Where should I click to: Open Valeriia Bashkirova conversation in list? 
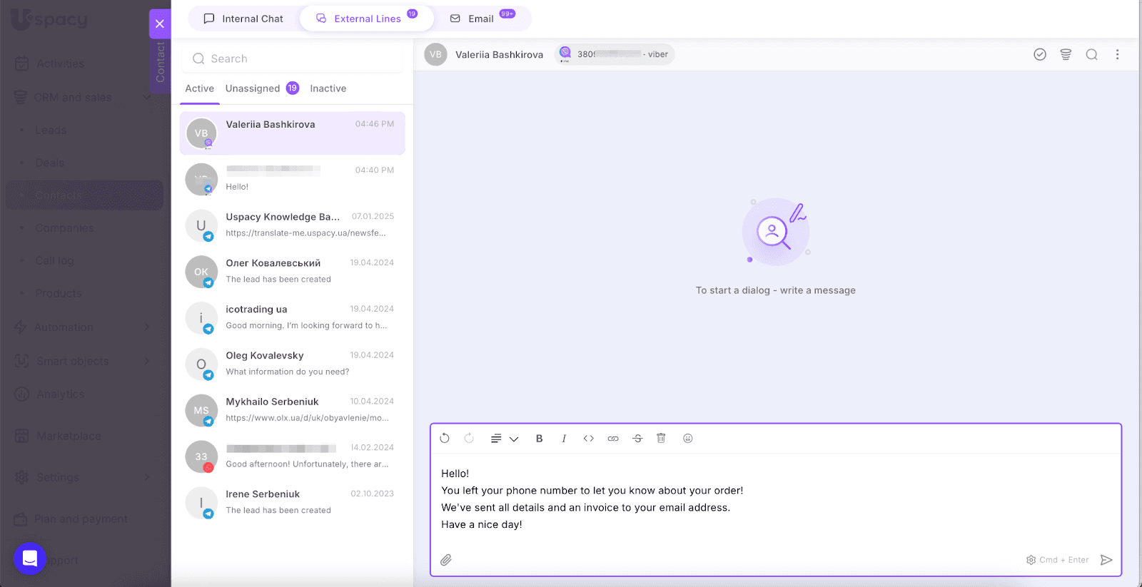[x=293, y=133]
